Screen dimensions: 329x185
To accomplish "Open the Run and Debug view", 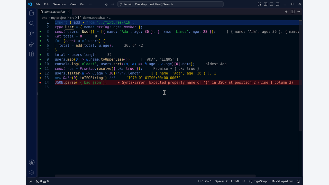I will (x=32, y=44).
